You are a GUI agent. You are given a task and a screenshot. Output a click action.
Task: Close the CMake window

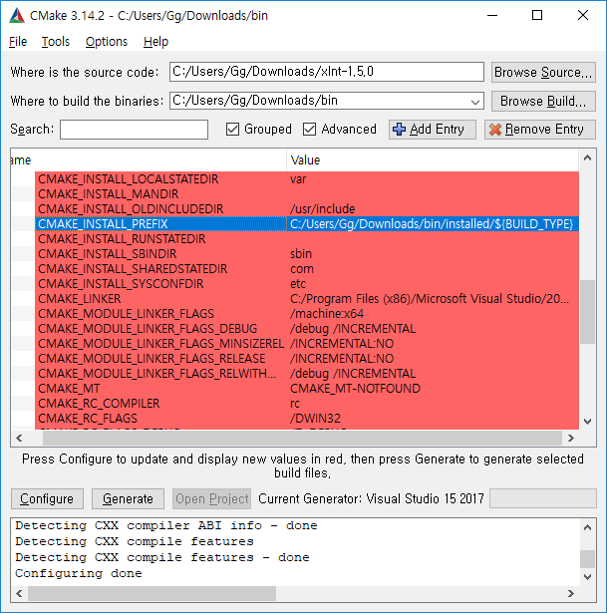click(x=583, y=16)
